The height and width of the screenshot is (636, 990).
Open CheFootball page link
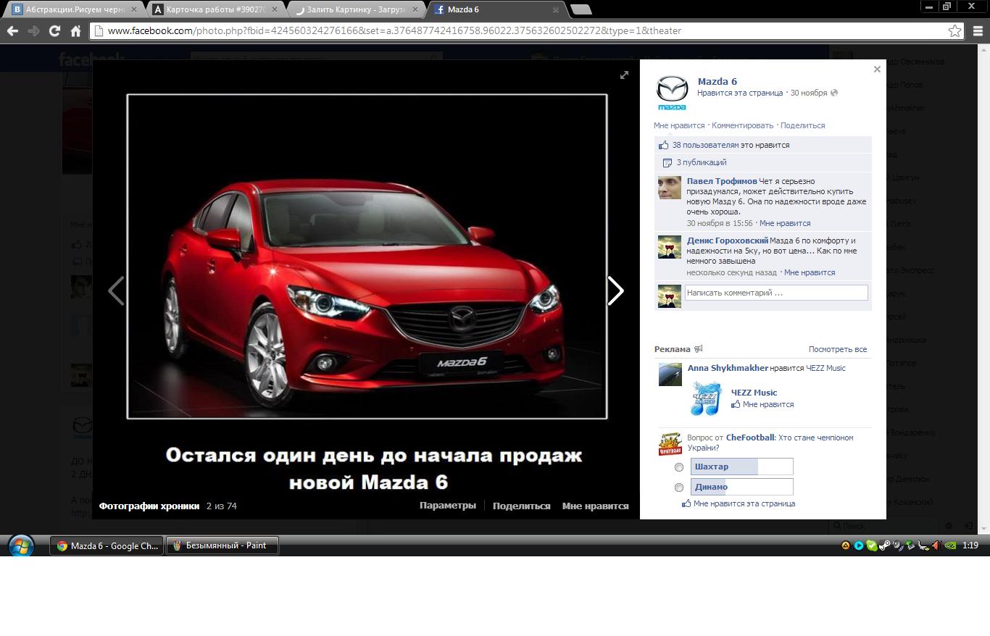coord(750,438)
